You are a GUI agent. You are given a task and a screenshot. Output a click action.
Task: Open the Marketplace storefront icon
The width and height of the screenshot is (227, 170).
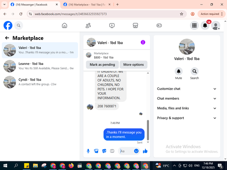[x=135, y=25]
